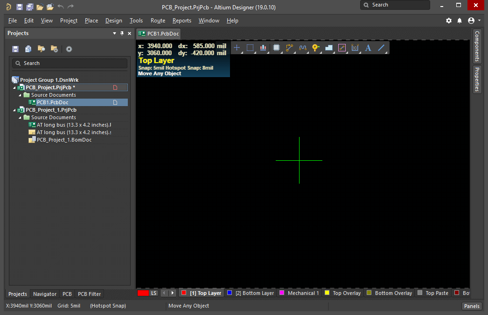Select the Place Line tool

coord(381,48)
